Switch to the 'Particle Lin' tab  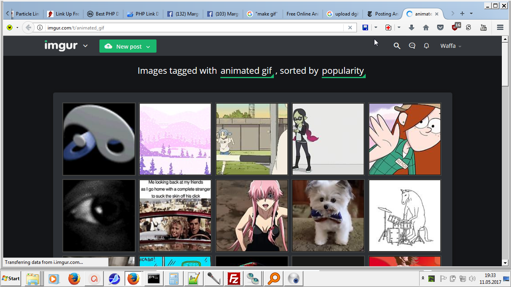[27, 14]
